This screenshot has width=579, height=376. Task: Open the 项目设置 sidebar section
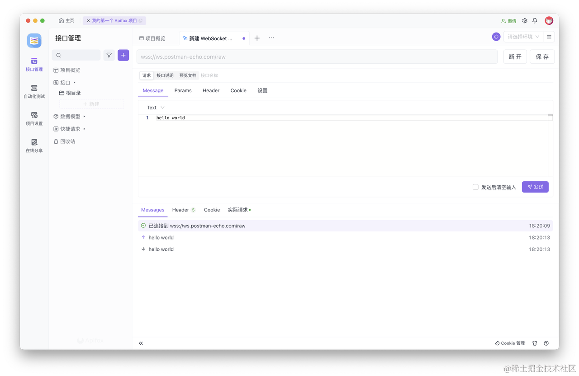click(x=34, y=118)
